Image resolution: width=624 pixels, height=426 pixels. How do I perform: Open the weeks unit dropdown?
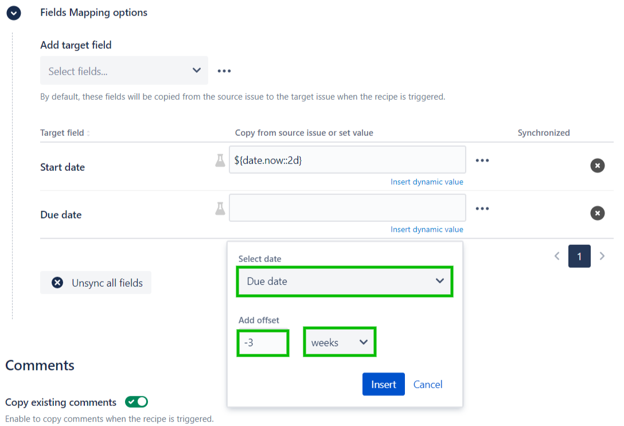click(x=340, y=342)
